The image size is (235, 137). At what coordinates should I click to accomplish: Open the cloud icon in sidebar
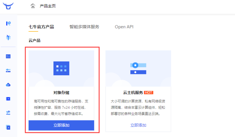8,85
